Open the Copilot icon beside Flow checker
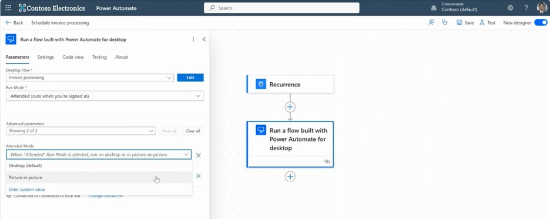 tap(431, 22)
